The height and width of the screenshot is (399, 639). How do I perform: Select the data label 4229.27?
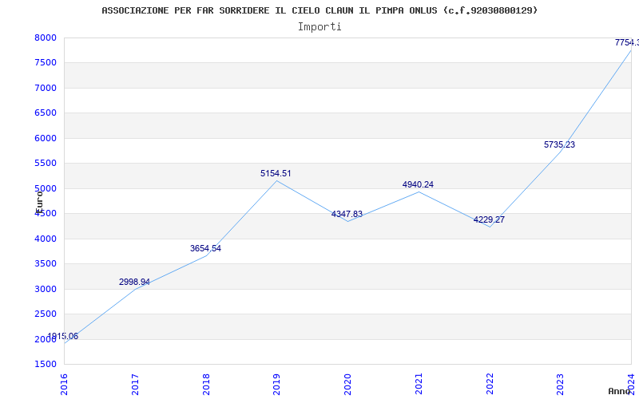[x=489, y=220]
